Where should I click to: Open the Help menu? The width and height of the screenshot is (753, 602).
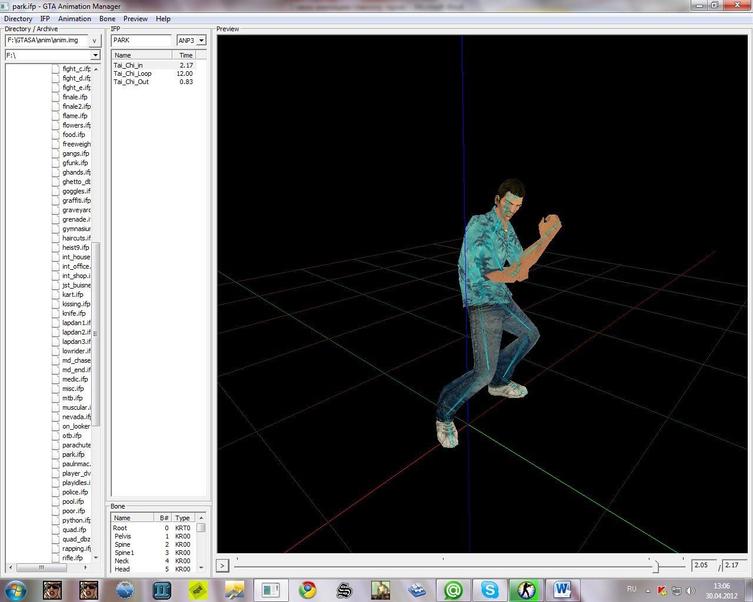pyautogui.click(x=163, y=19)
